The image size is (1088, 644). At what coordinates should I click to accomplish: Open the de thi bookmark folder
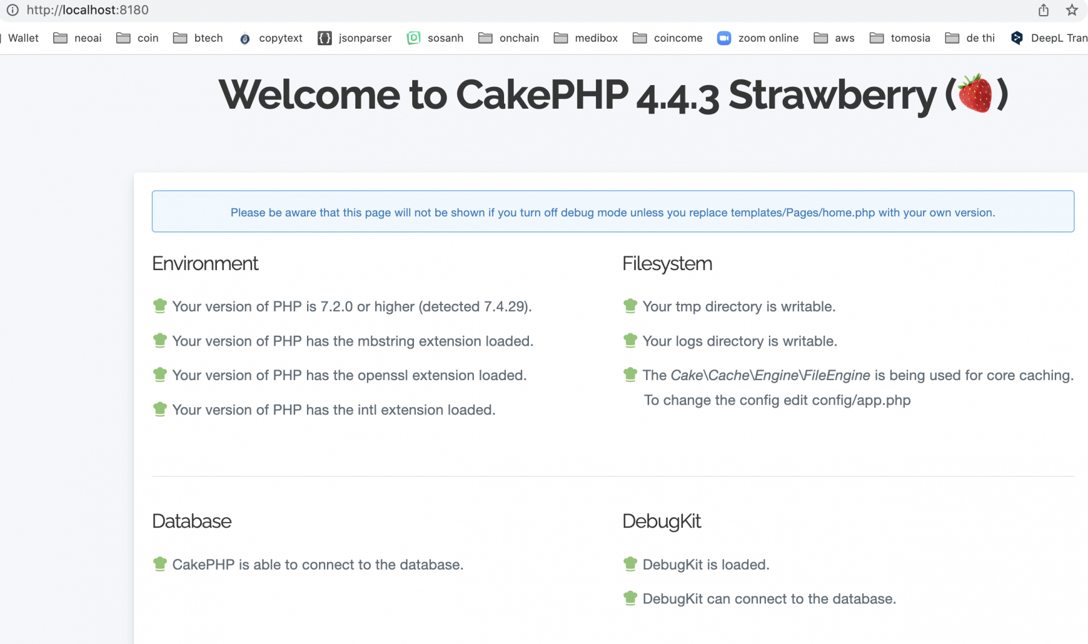click(x=970, y=38)
